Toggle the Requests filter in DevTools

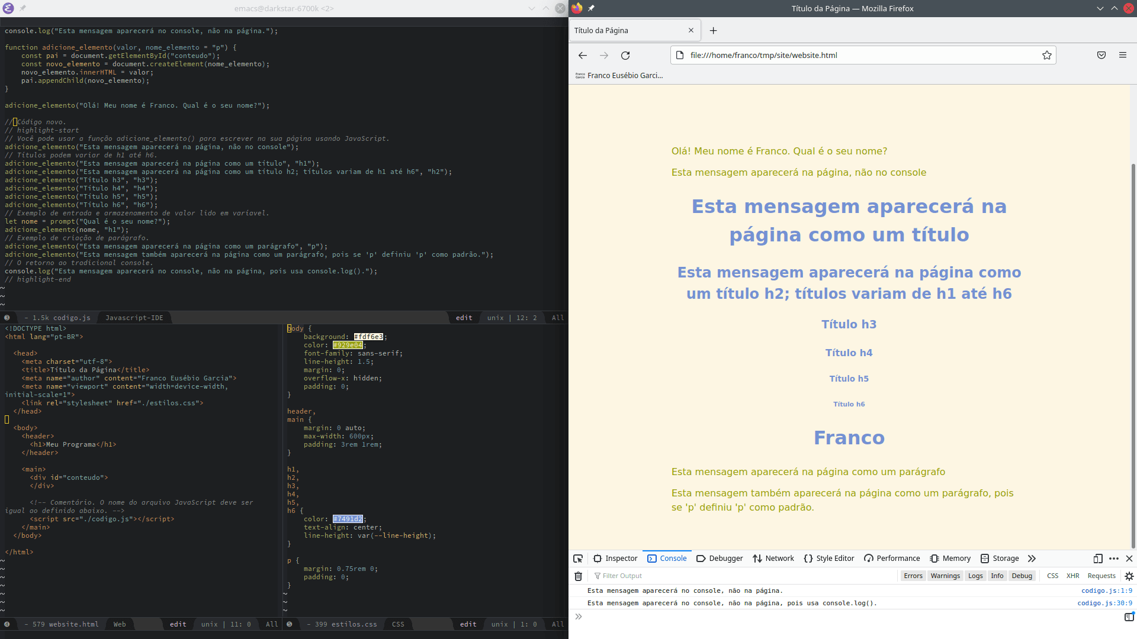pos(1101,576)
